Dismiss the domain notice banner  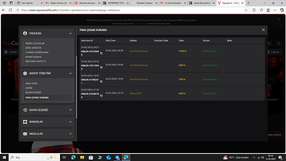(279, 20)
